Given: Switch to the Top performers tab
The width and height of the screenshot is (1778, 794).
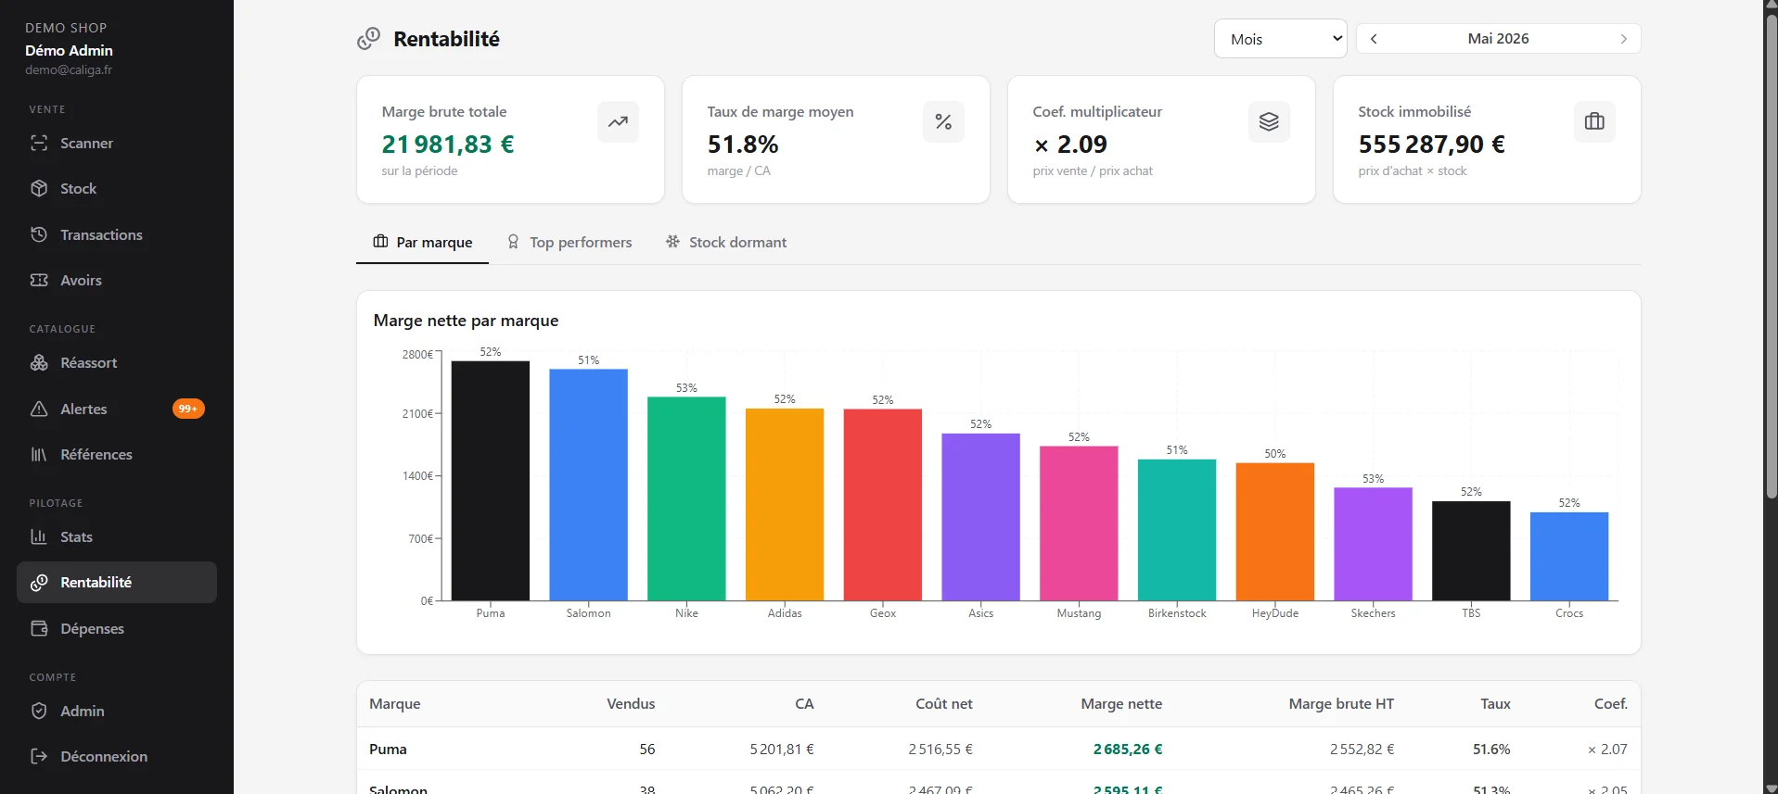Looking at the screenshot, I should (569, 243).
